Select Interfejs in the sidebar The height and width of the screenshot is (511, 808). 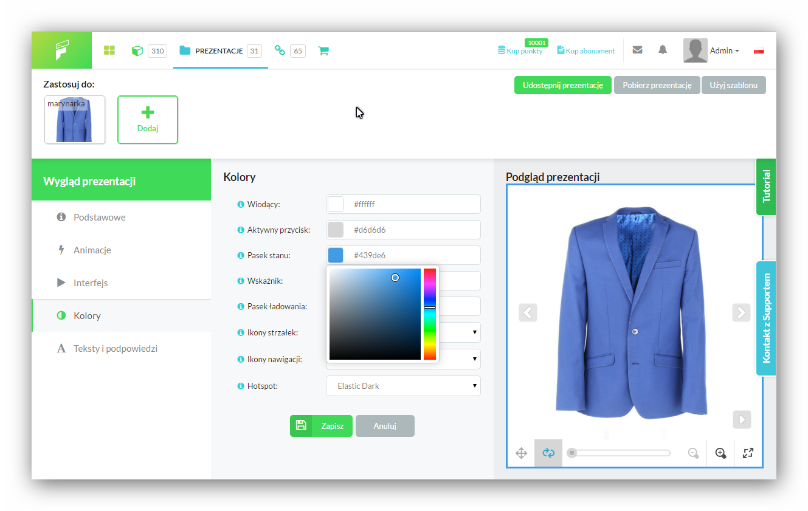[122, 283]
